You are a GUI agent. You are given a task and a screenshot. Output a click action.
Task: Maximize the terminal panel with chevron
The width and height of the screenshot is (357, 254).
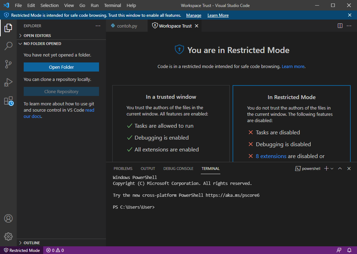tap(340, 168)
